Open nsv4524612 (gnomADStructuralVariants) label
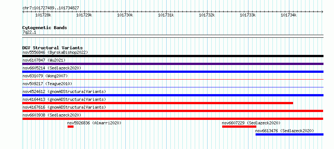This screenshot has width=334, height=149. 64,91
